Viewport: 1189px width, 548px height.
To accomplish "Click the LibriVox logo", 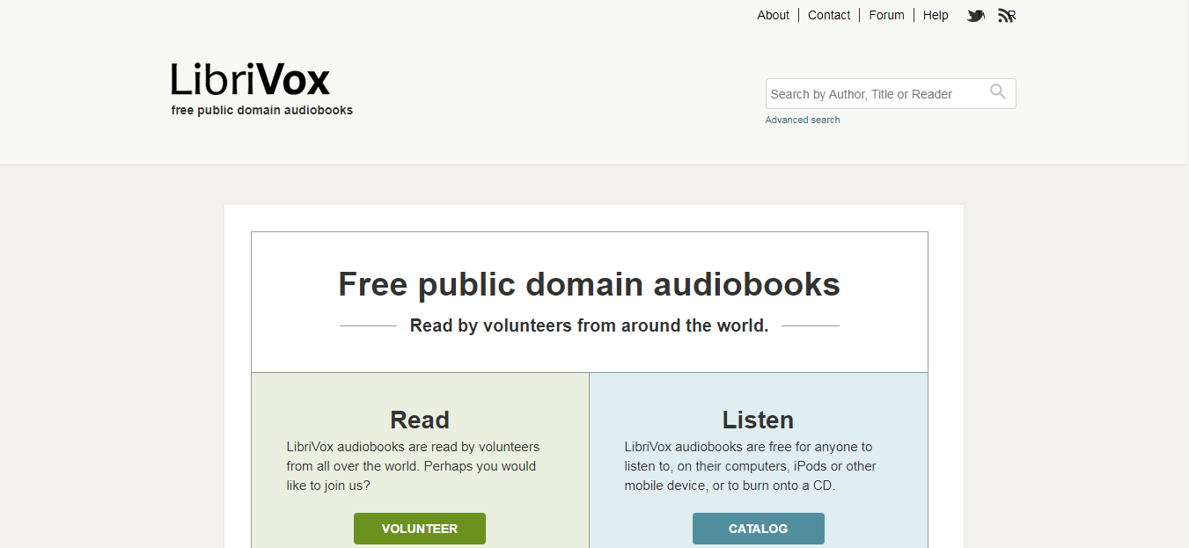I will 251,79.
